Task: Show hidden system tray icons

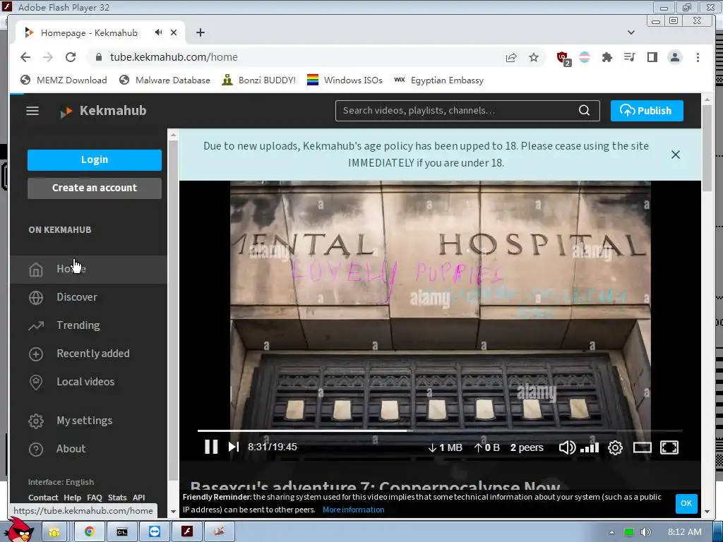Action: (x=612, y=532)
